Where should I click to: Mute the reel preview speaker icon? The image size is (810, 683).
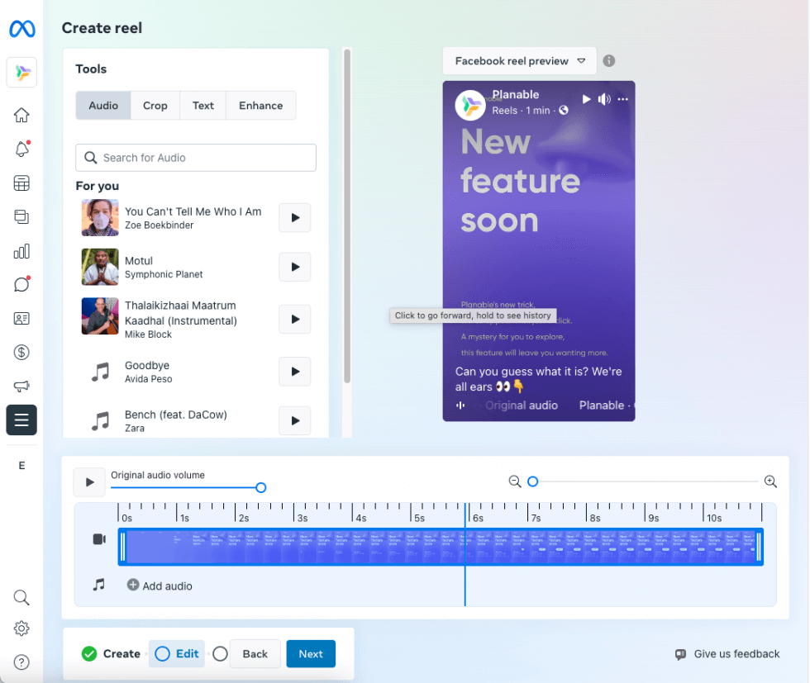[x=605, y=98]
